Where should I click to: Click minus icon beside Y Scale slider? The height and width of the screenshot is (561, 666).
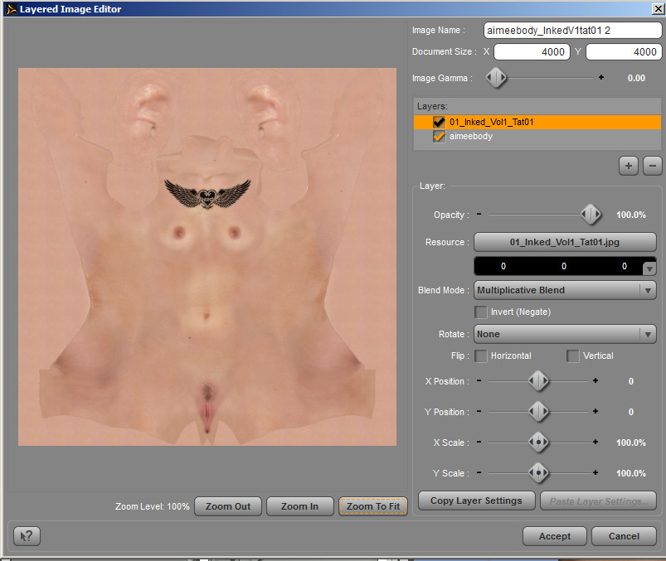479,472
